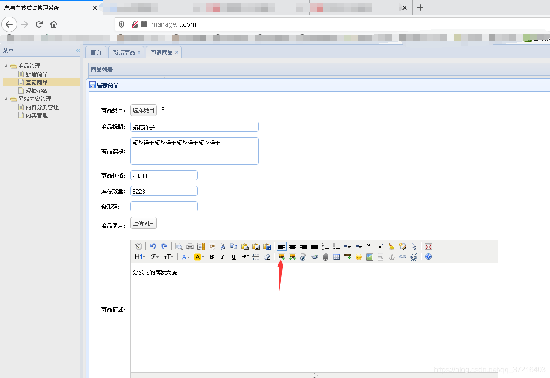
Task: Toggle bold formatting in the description editor
Action: (211, 257)
